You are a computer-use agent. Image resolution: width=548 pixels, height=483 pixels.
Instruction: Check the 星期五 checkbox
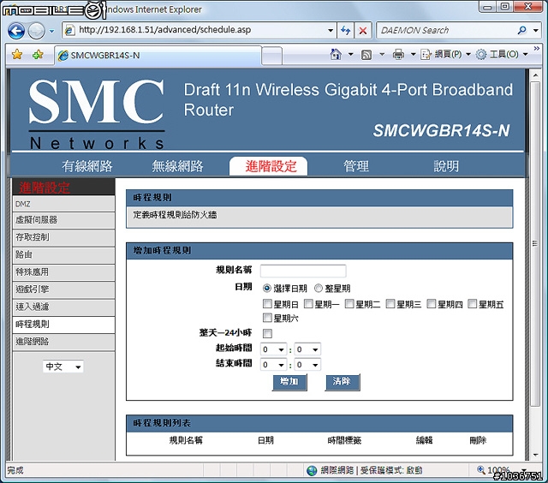click(x=473, y=304)
